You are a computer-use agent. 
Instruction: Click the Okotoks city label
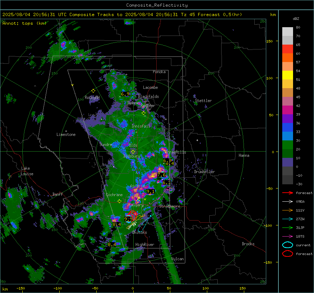[140, 232]
